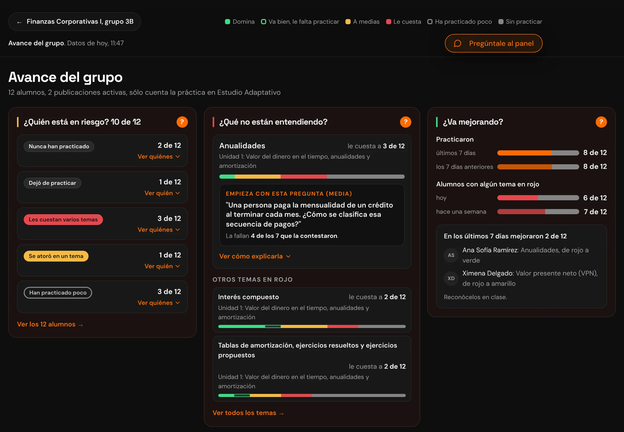Open the 'Anualidades' topic title
Screen dimensions: 624x432
pos(242,146)
